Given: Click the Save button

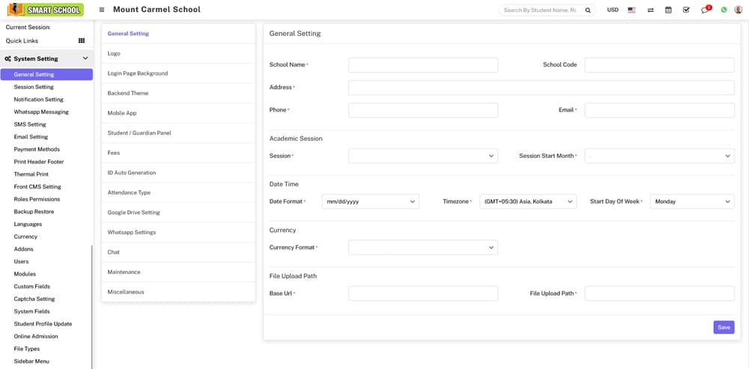Looking at the screenshot, I should click(724, 327).
